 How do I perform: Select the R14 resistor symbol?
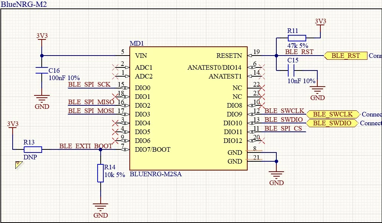(100, 173)
